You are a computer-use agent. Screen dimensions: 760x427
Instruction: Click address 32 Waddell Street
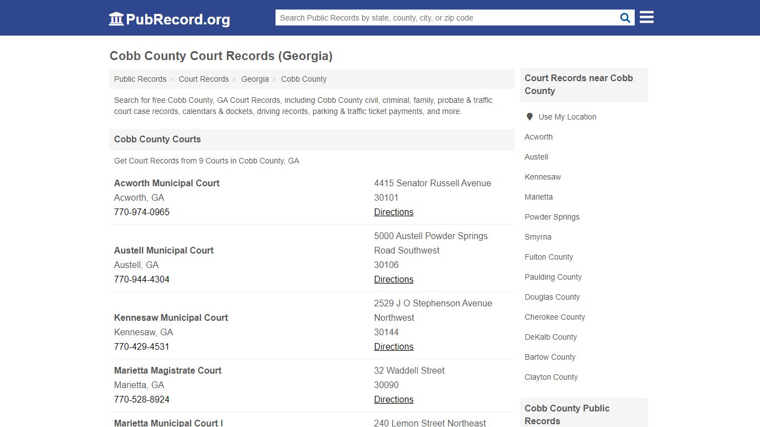coord(409,370)
